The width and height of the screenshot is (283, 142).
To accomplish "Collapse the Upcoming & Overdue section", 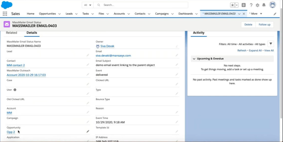I will (194, 59).
